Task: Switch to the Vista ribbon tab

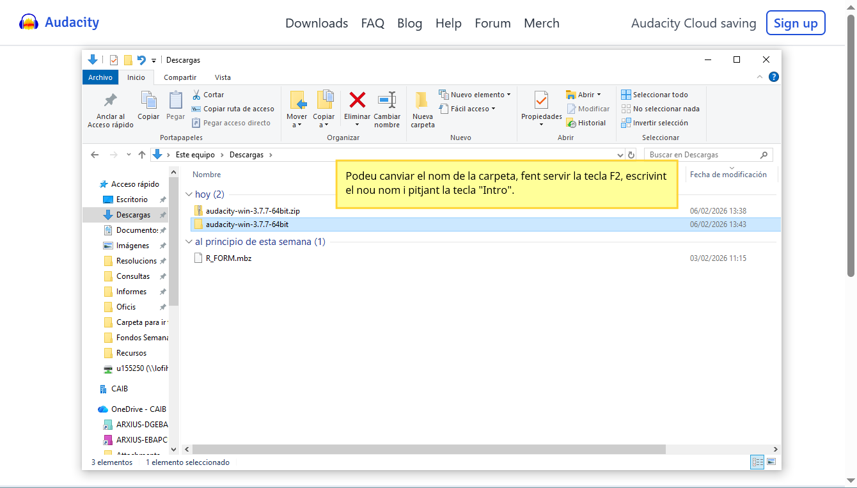Action: (223, 77)
